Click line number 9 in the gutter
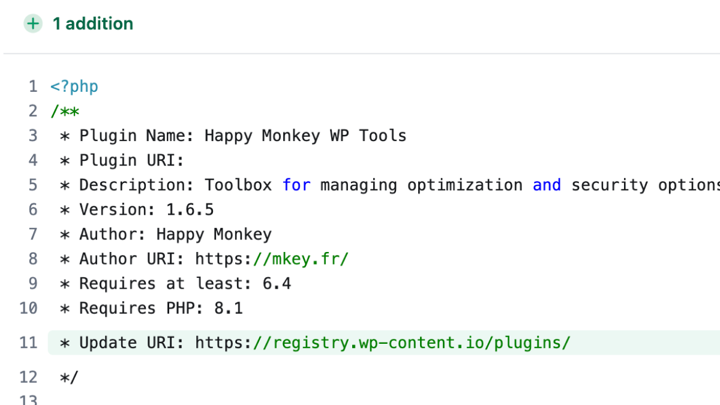This screenshot has height=405, width=720. tap(32, 283)
